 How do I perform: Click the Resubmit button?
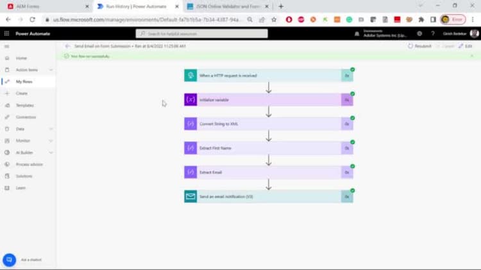(419, 46)
